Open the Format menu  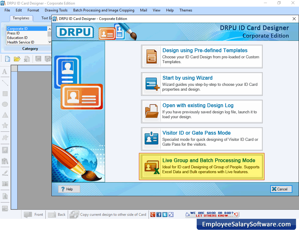coord(33,10)
